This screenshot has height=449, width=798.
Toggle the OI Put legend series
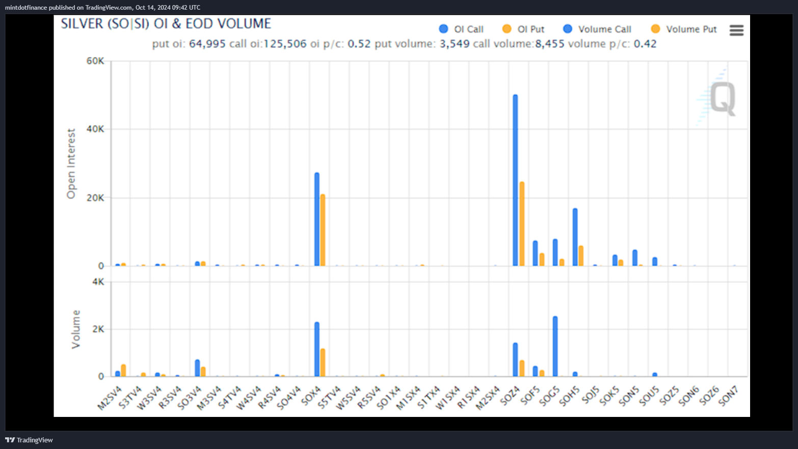523,29
